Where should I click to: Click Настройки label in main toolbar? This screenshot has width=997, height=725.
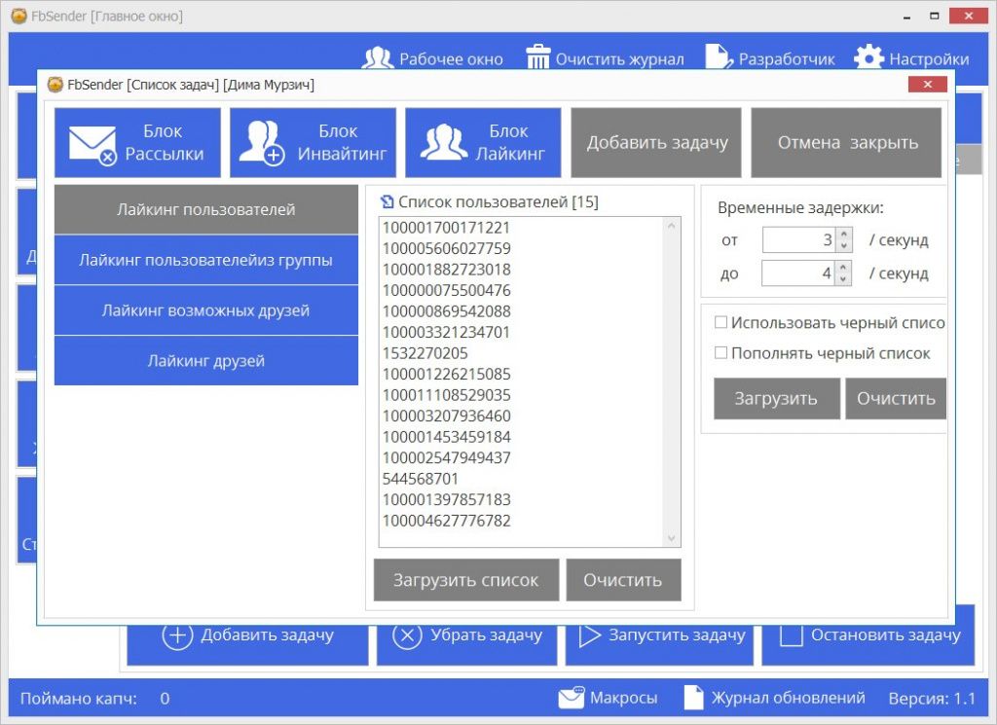[929, 59]
